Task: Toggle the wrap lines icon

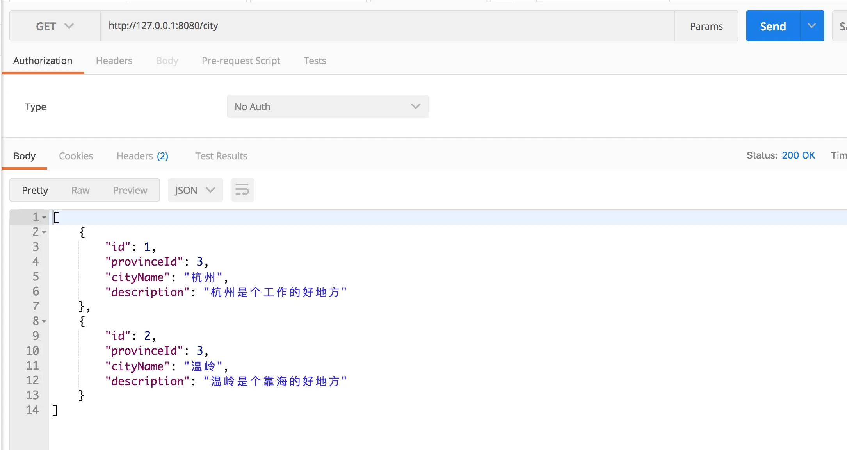Action: point(242,190)
